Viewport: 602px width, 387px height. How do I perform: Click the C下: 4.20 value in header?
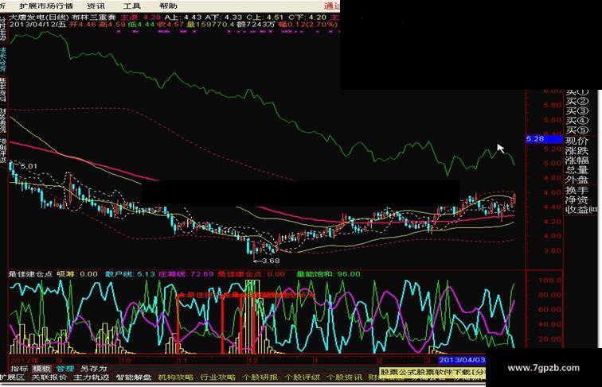coord(307,17)
